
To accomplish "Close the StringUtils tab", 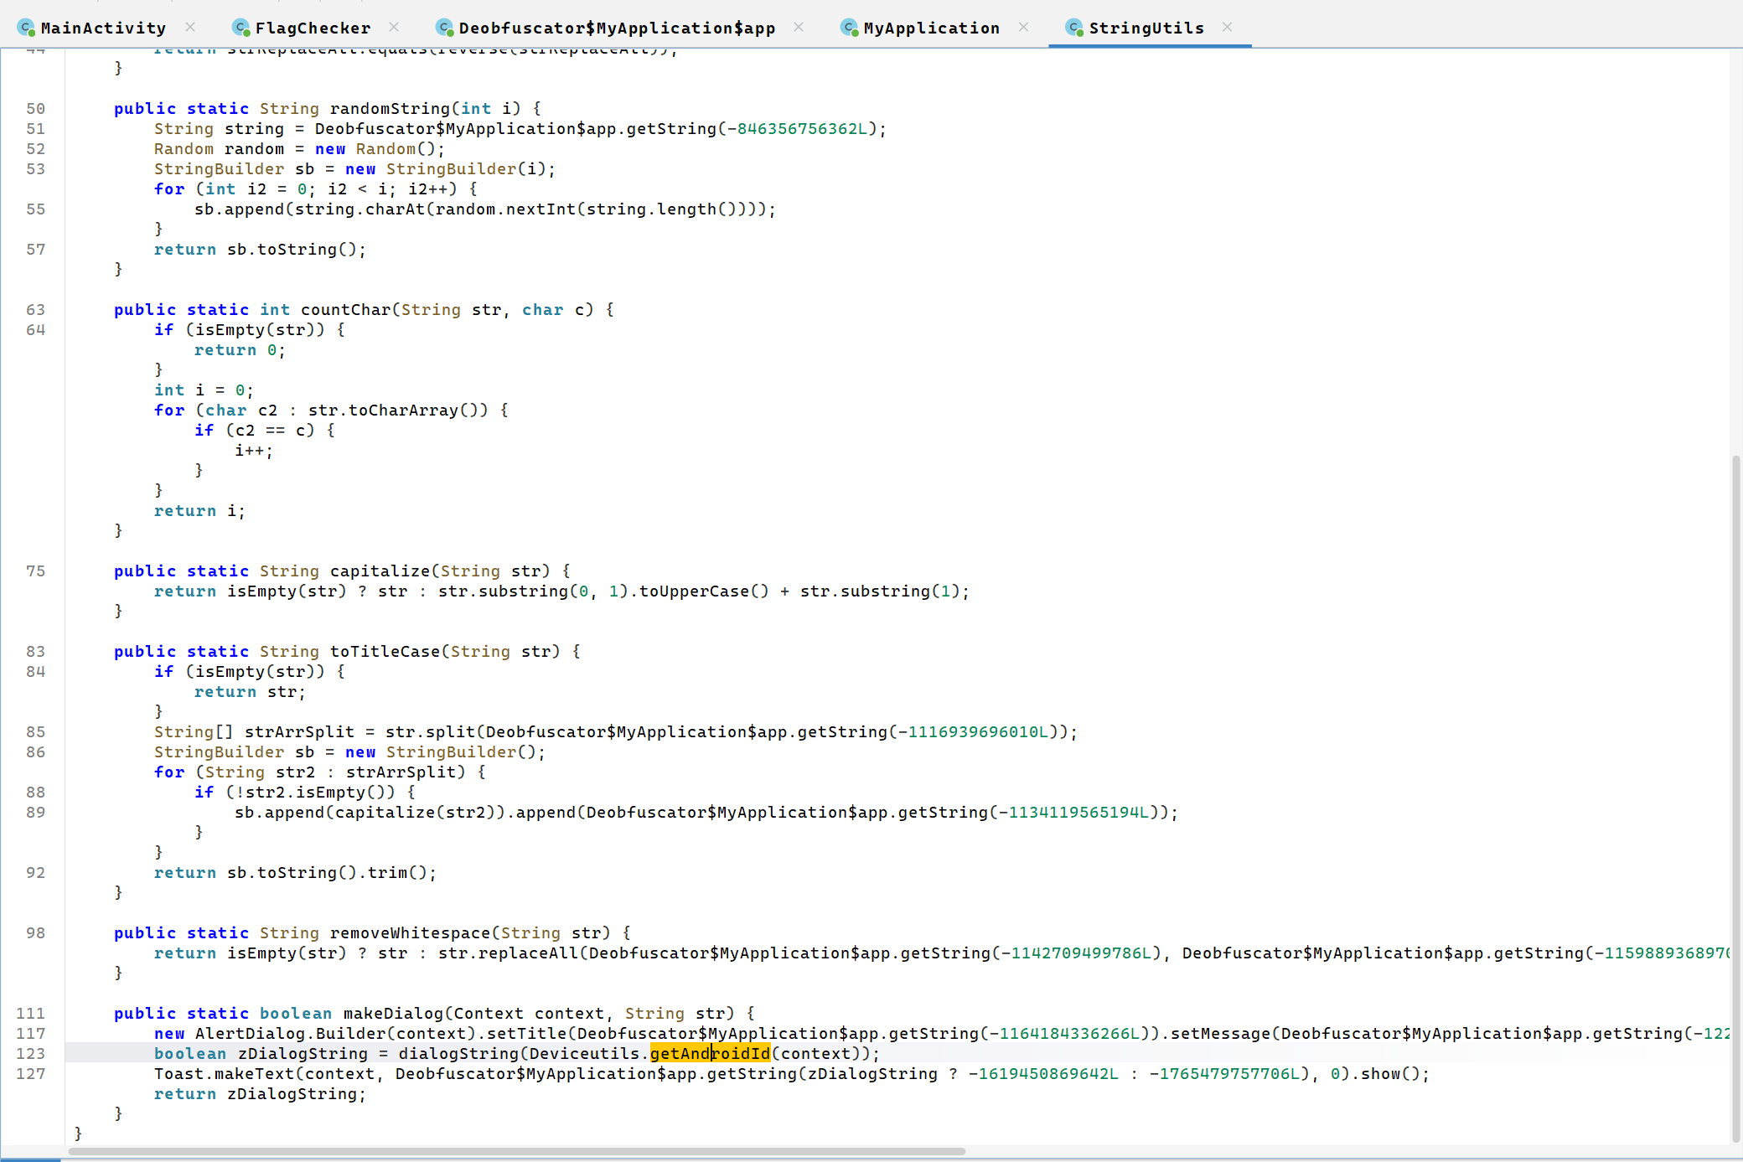I will pos(1227,27).
